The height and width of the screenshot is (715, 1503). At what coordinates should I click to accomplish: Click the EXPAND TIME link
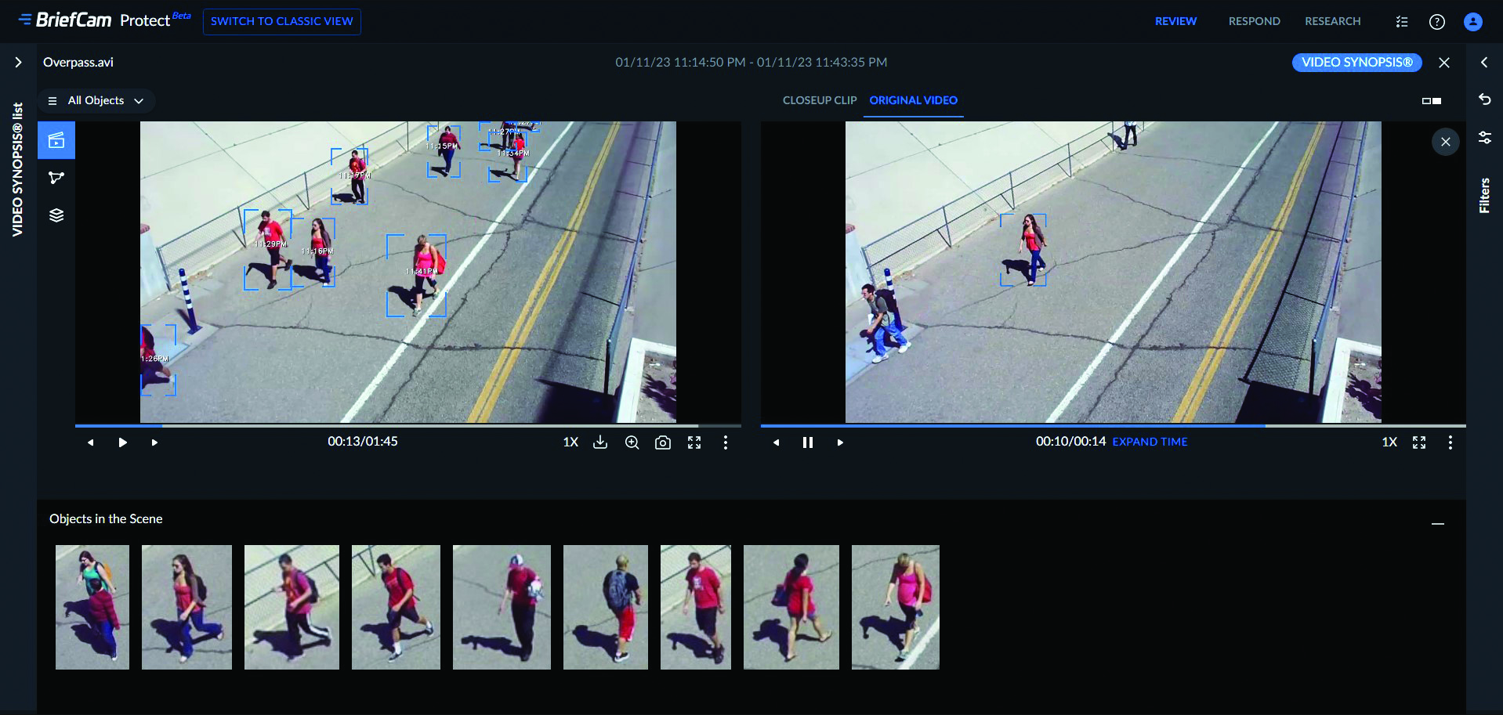pos(1150,442)
